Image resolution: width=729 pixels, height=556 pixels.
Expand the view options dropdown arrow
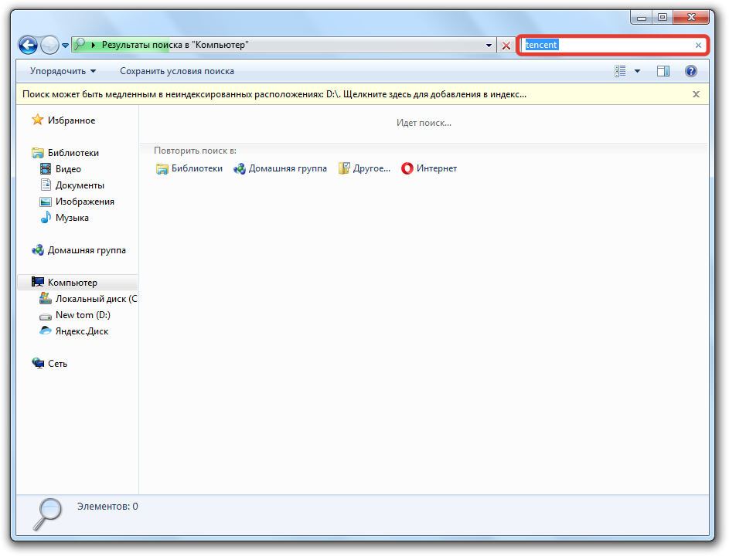(638, 71)
